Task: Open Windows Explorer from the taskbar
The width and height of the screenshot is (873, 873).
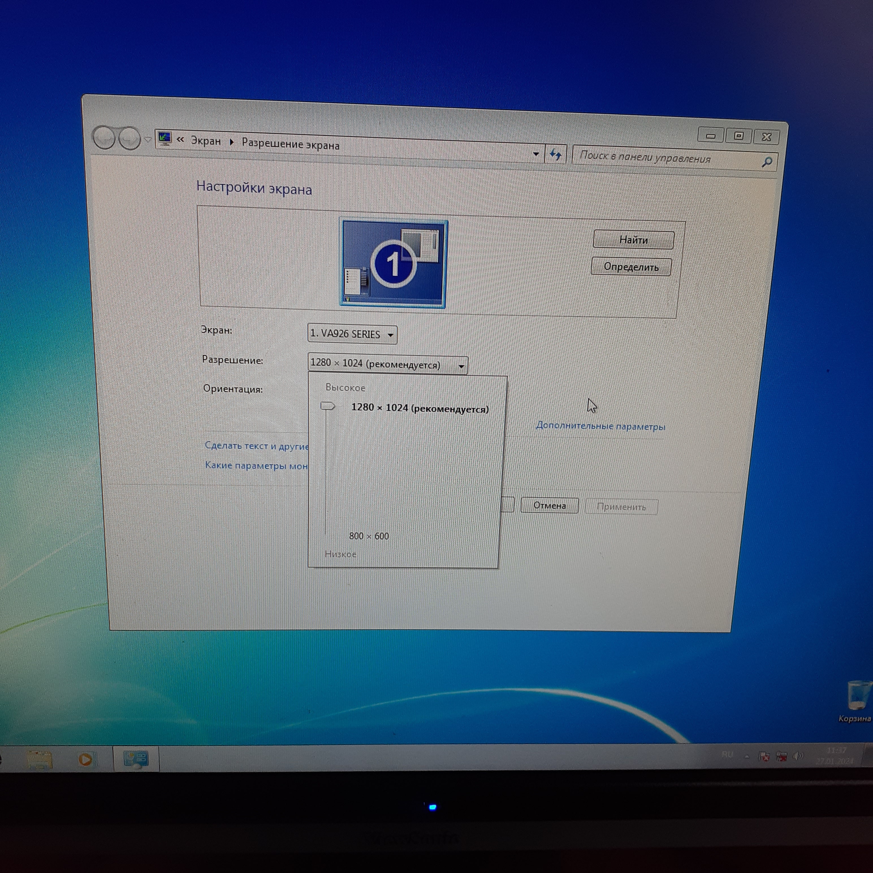Action: pyautogui.click(x=40, y=759)
